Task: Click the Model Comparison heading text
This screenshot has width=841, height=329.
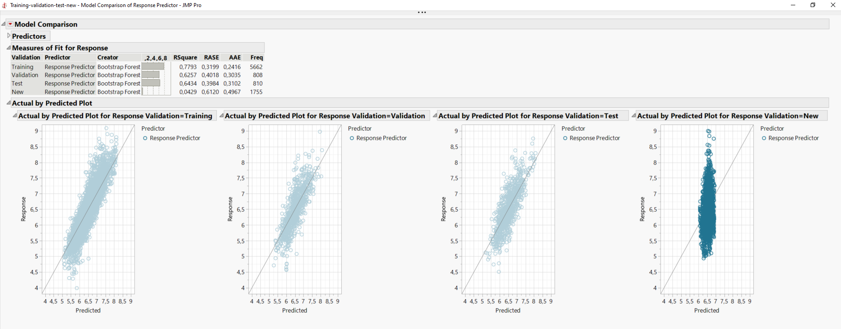Action: 46,24
